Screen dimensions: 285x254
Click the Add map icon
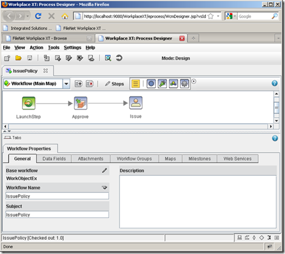78,84
